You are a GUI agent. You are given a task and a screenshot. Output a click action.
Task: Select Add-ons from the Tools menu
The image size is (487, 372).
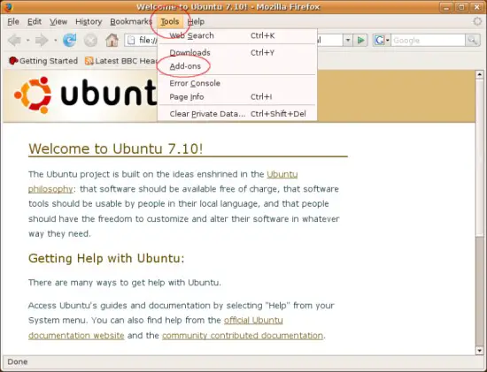(x=237, y=66)
